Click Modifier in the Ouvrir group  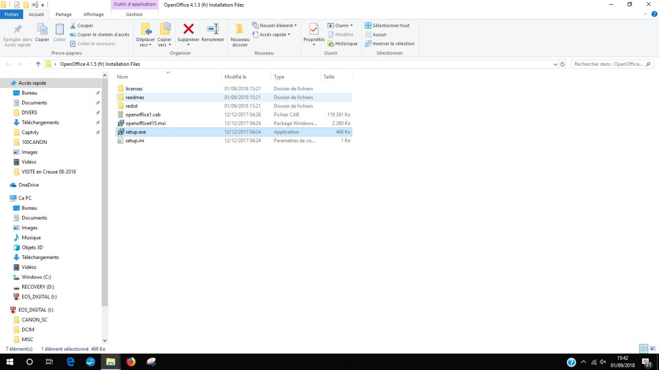click(340, 34)
